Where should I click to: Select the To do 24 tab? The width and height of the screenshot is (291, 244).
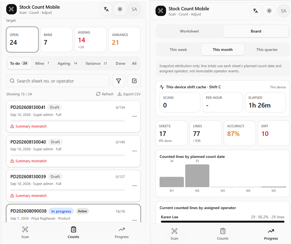point(19,63)
